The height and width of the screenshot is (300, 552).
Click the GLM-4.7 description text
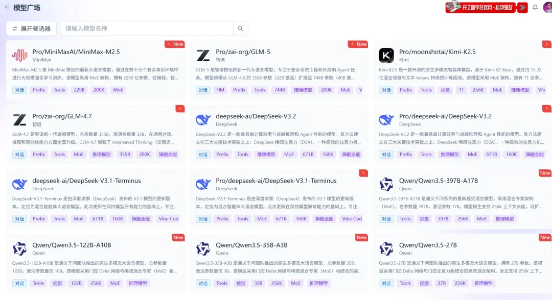click(x=94, y=138)
